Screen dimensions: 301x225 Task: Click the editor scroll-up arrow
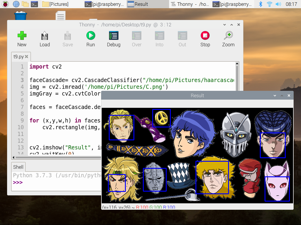237,64
